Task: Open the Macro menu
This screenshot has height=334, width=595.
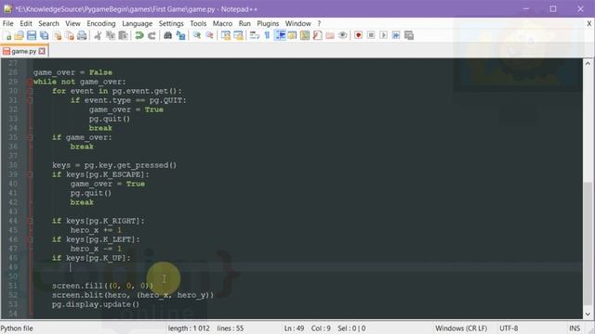Action: (x=222, y=23)
